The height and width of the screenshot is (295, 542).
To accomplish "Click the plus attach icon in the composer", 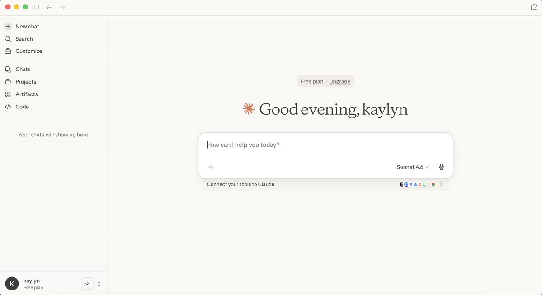I will (x=211, y=167).
